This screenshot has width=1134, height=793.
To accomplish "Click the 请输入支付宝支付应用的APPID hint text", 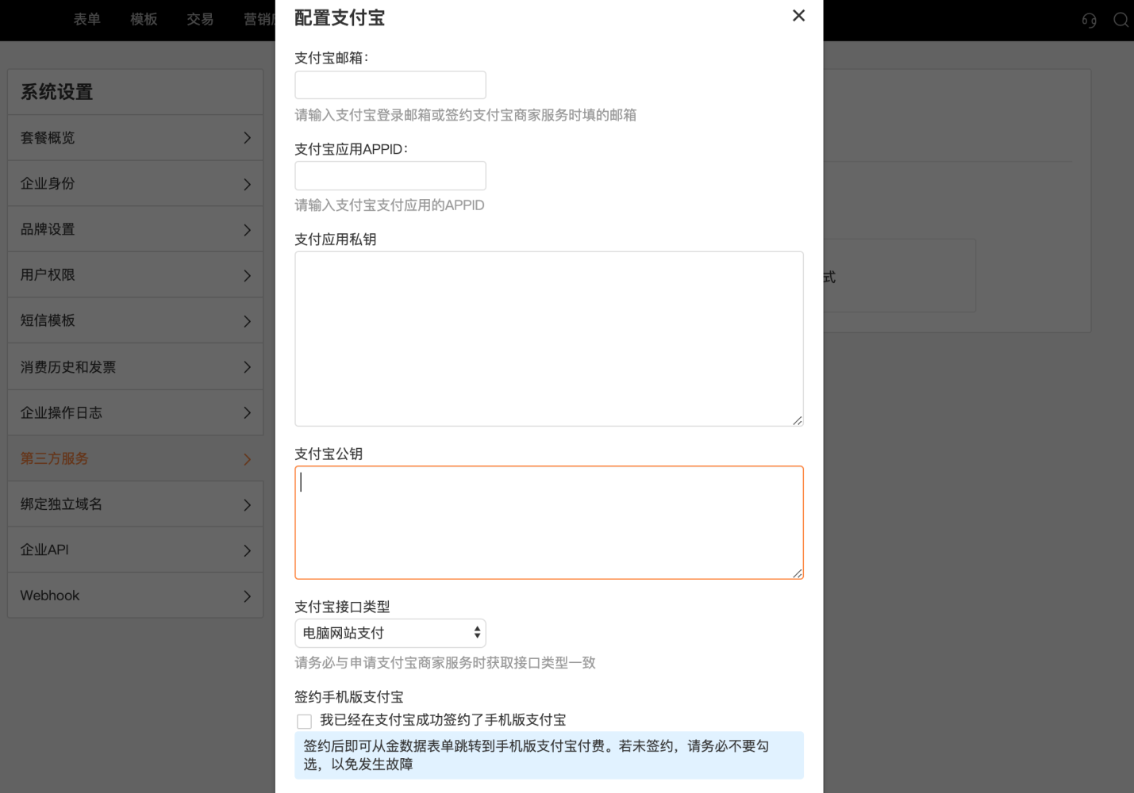I will [x=390, y=205].
